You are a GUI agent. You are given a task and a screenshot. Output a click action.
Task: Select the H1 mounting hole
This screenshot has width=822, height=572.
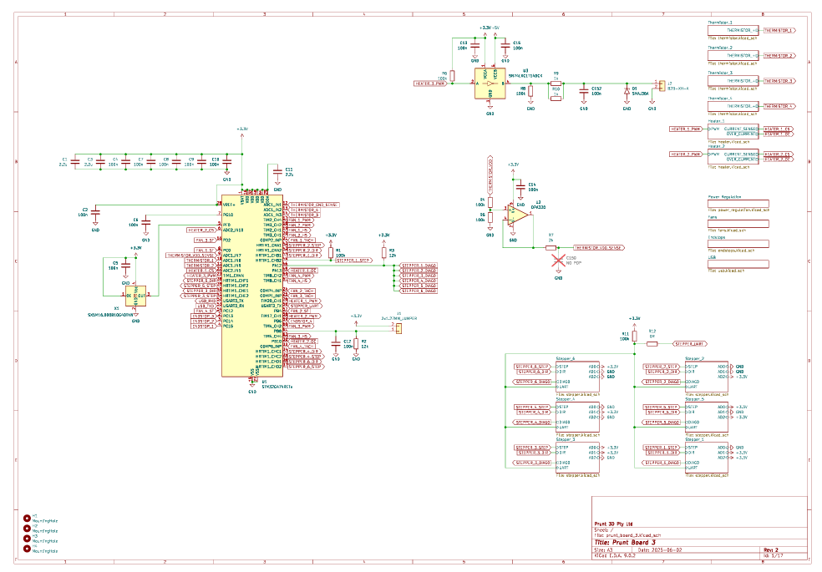click(28, 519)
